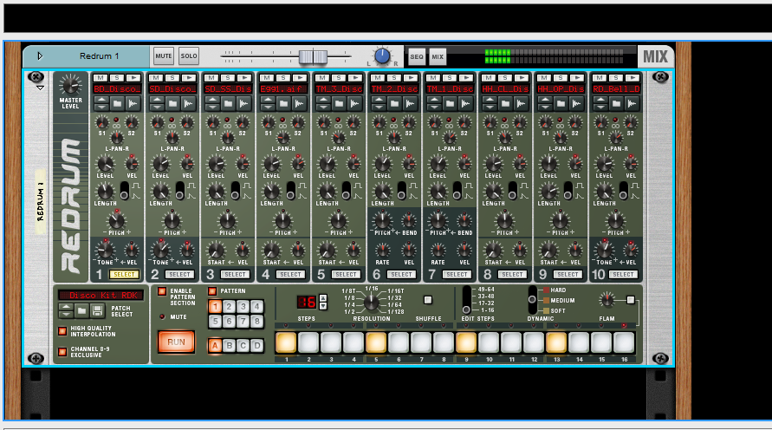This screenshot has height=430, width=772.
Task: Click channel 7 Rate knob
Action: pos(438,250)
